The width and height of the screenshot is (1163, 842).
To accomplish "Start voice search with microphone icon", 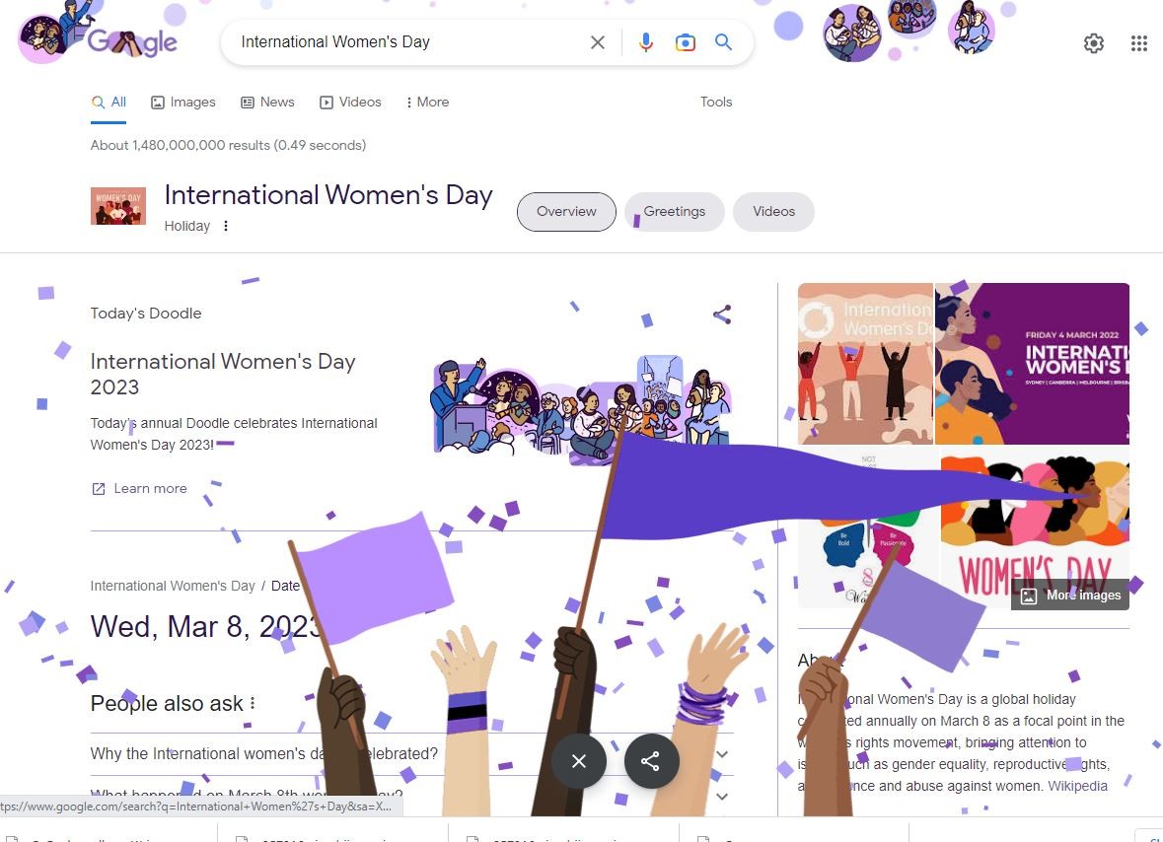I will tap(646, 42).
